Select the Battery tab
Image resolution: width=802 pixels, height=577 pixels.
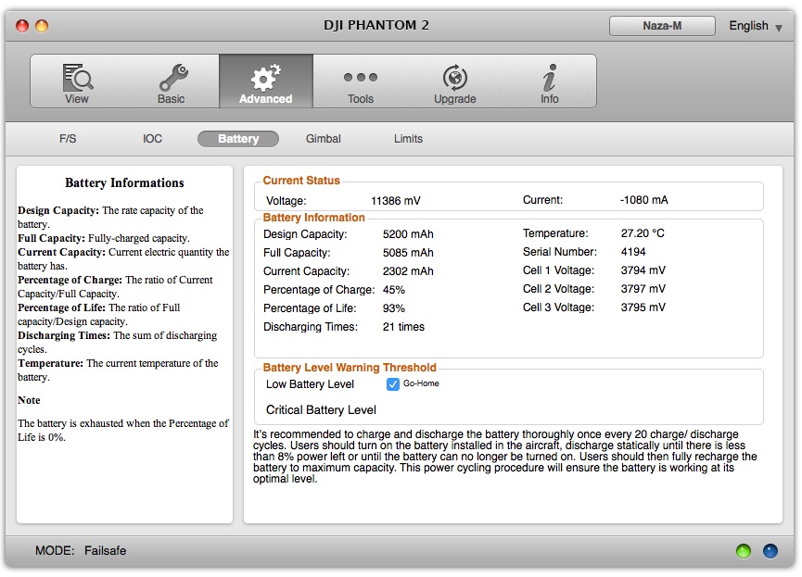[x=238, y=139]
